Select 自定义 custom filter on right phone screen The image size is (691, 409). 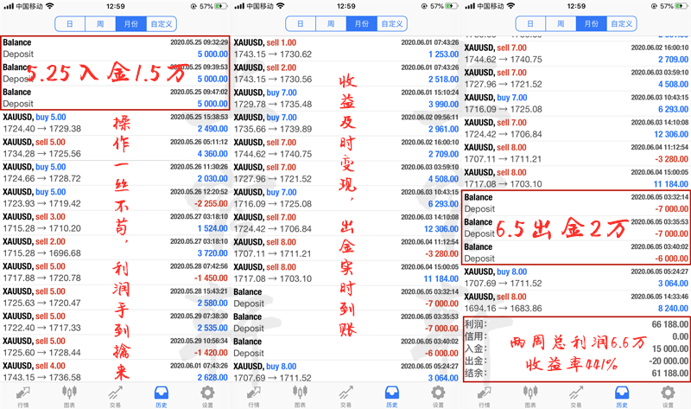point(622,24)
